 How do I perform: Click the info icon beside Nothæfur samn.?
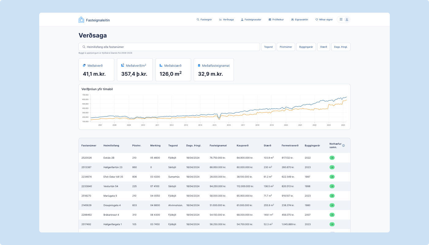343,145
